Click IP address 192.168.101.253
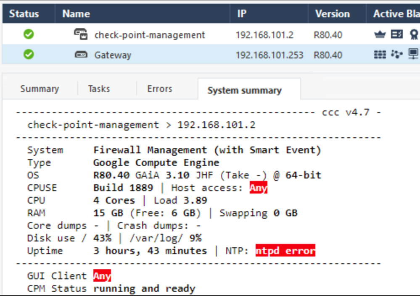 (269, 55)
